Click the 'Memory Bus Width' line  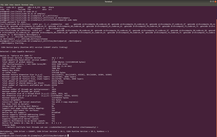pos(30,70)
